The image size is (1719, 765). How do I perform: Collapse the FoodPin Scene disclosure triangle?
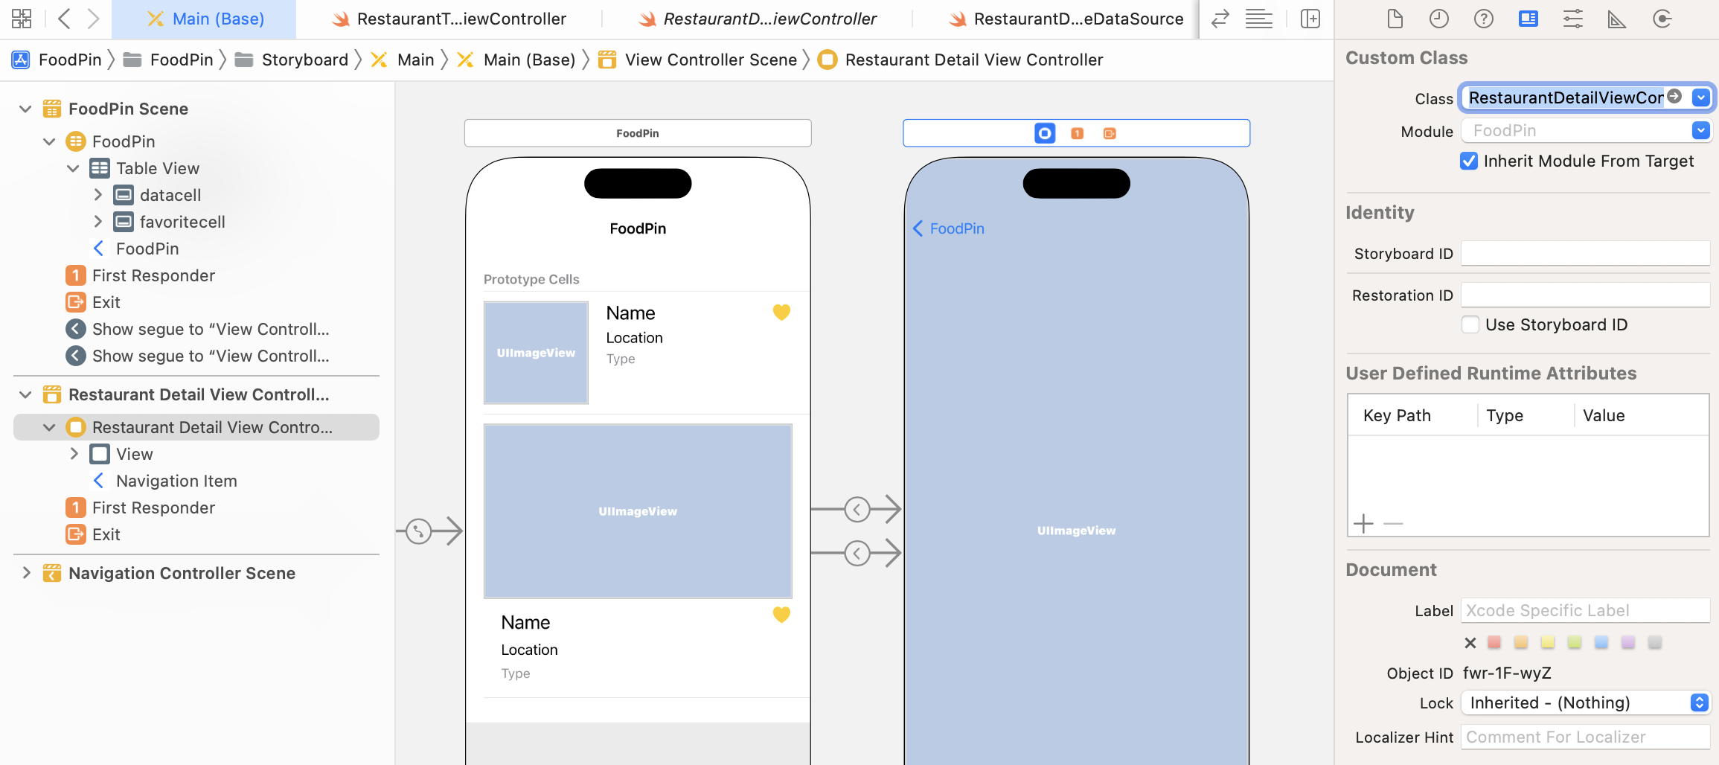[25, 109]
